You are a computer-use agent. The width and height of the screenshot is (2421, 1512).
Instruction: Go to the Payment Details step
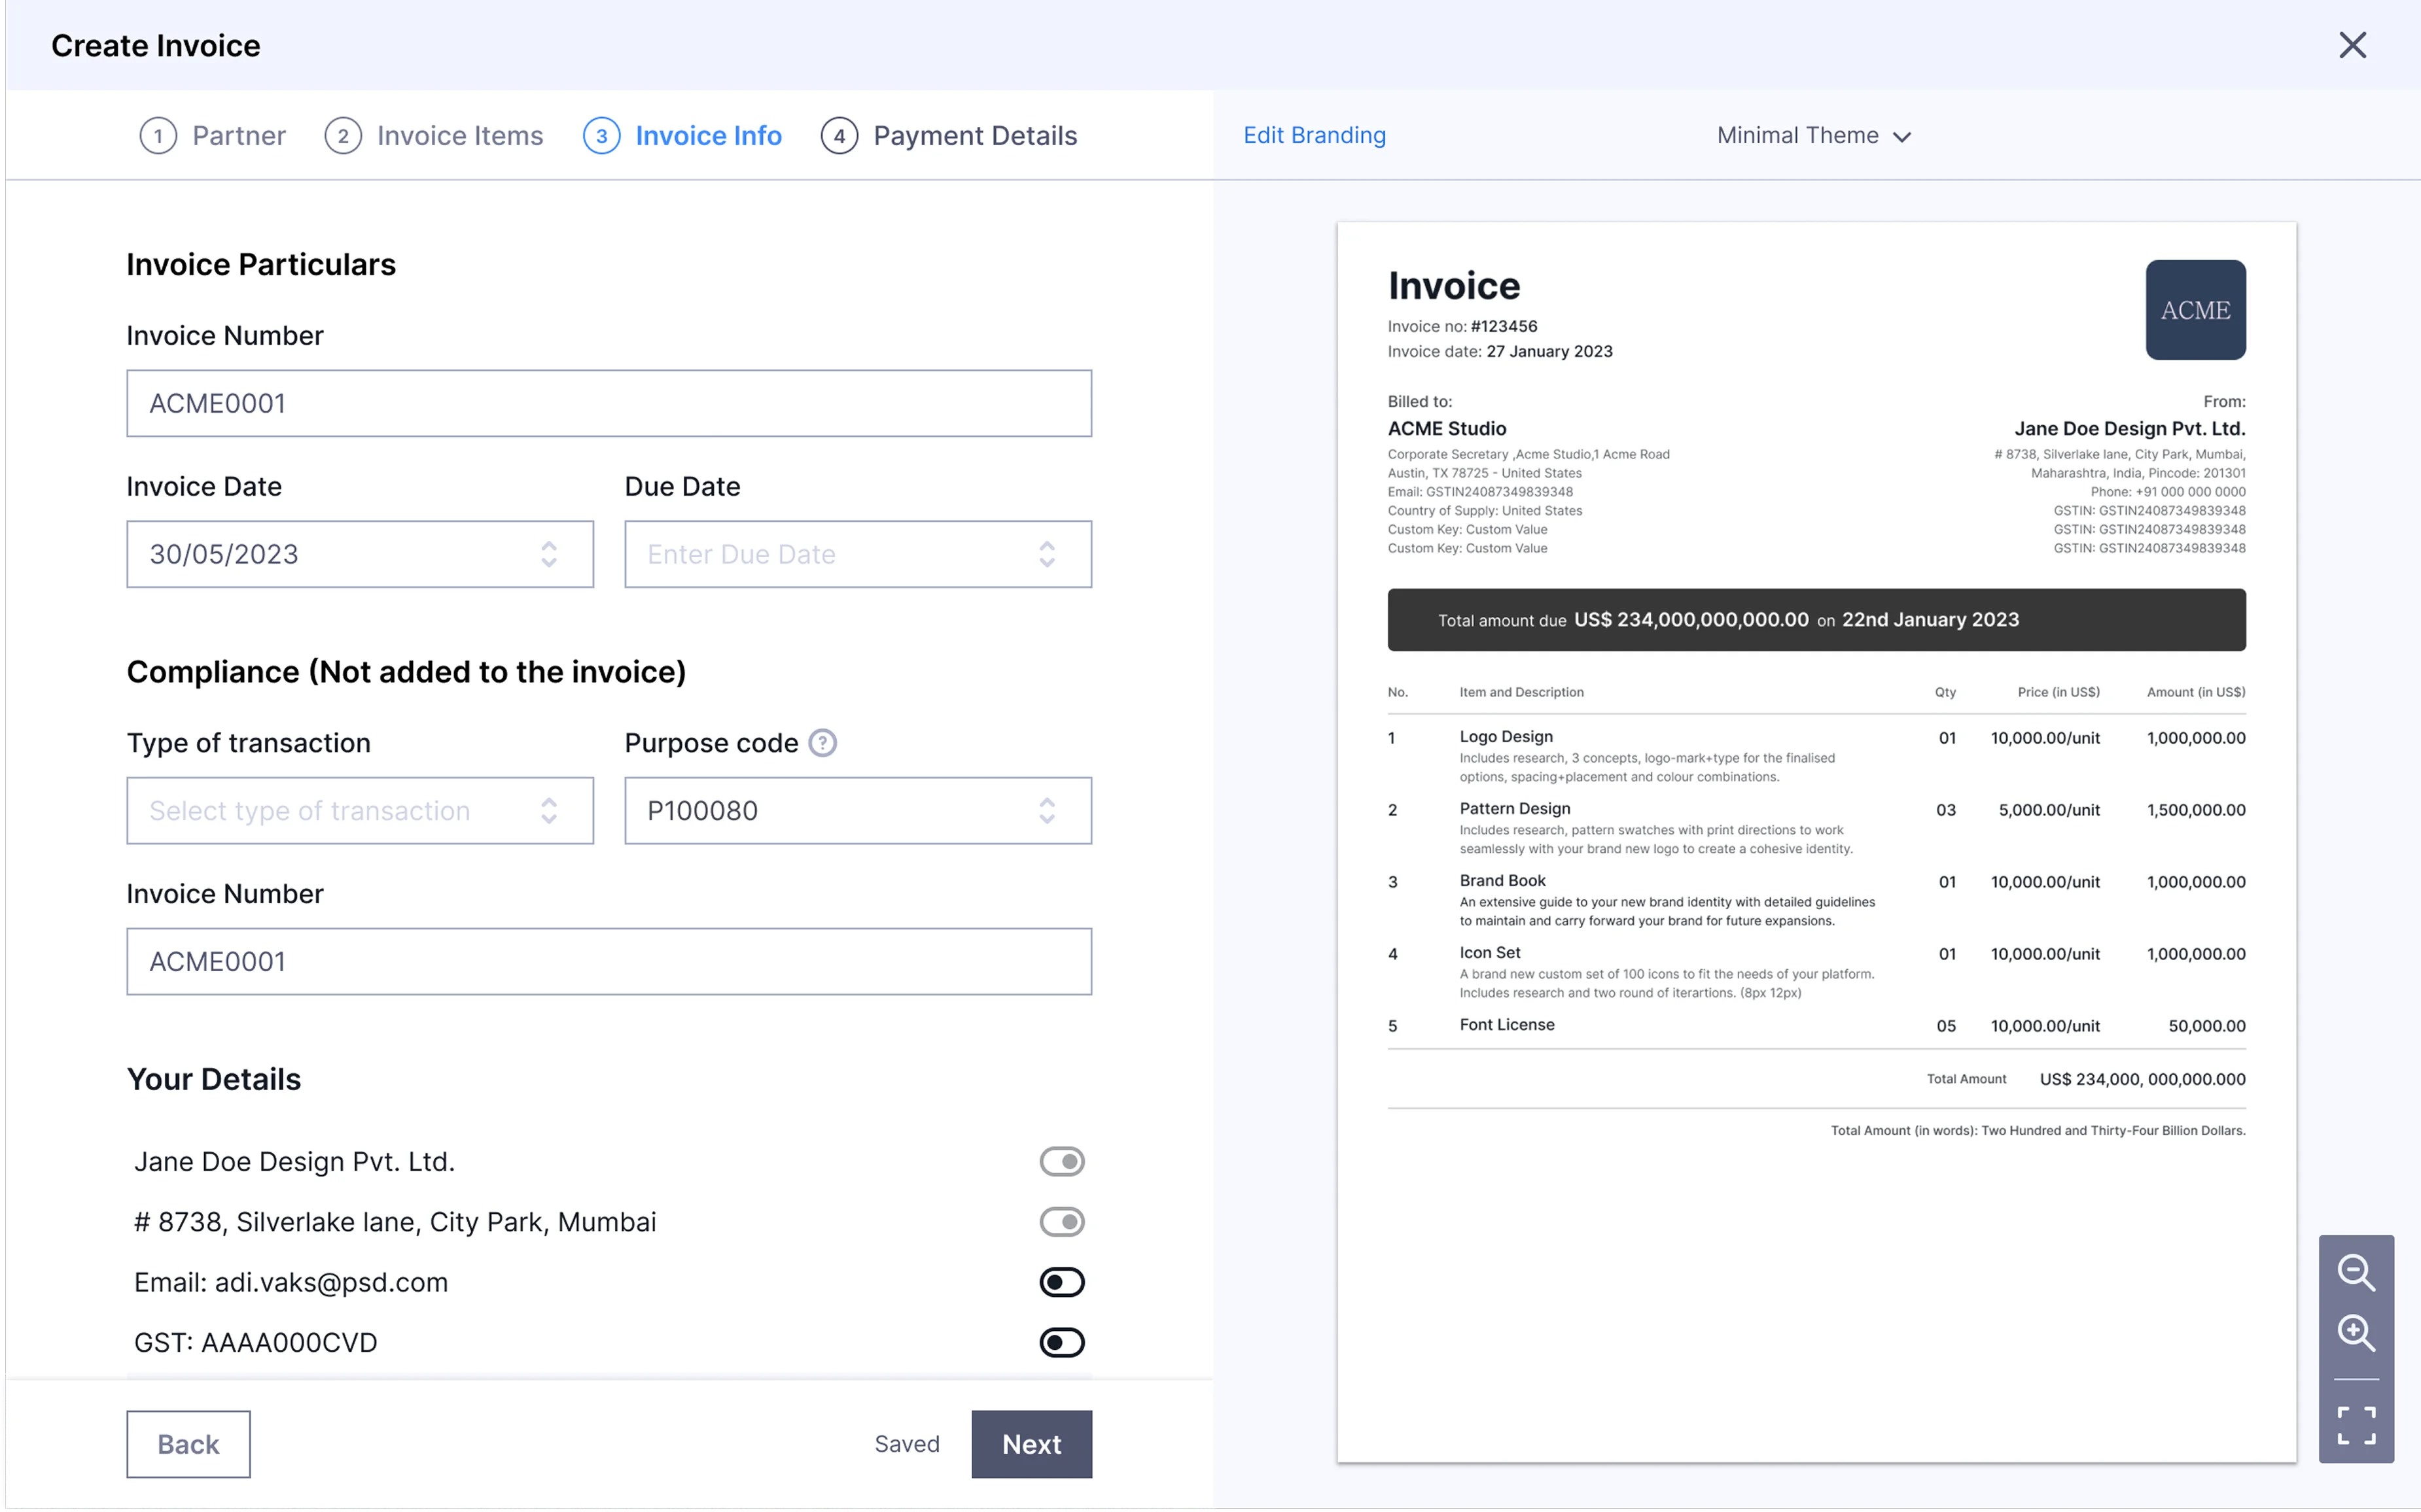pos(974,135)
